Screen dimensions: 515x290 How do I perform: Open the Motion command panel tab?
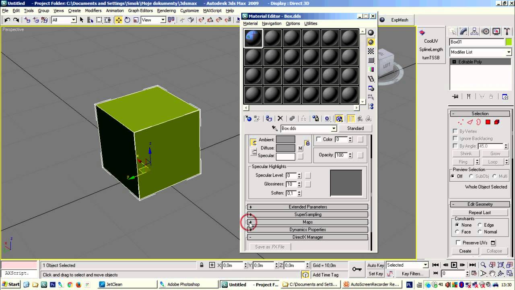pos(485,31)
